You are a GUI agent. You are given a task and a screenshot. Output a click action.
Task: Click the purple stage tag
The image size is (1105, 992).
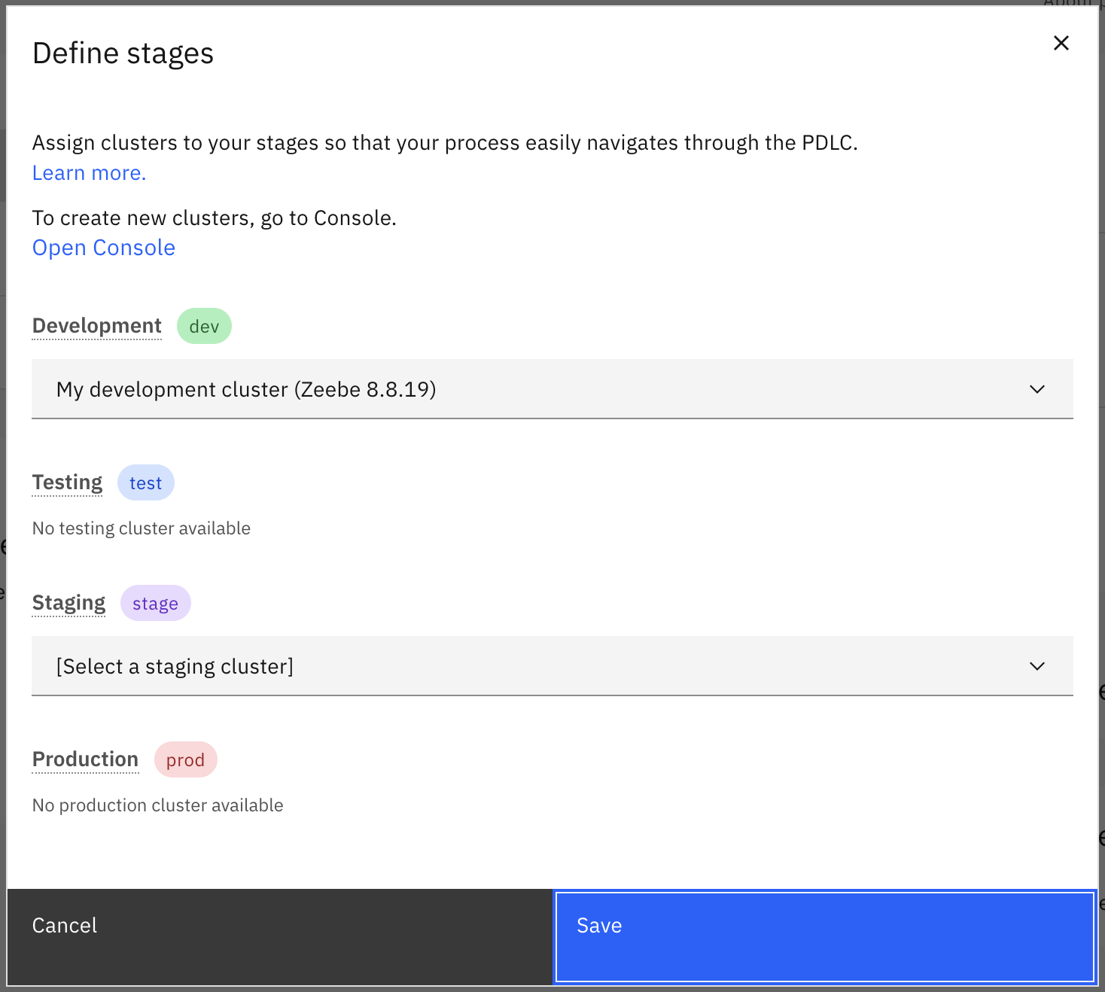pyautogui.click(x=155, y=604)
